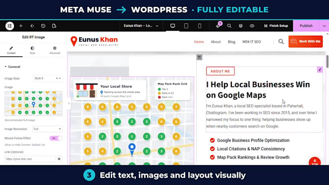Select the ABOUT ME badge

pyautogui.click(x=220, y=71)
